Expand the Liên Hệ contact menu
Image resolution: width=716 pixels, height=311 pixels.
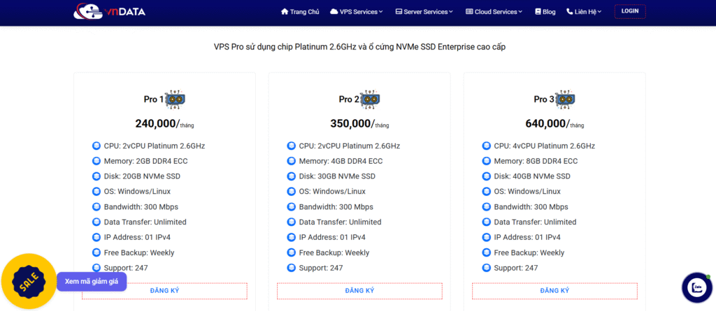coord(584,12)
